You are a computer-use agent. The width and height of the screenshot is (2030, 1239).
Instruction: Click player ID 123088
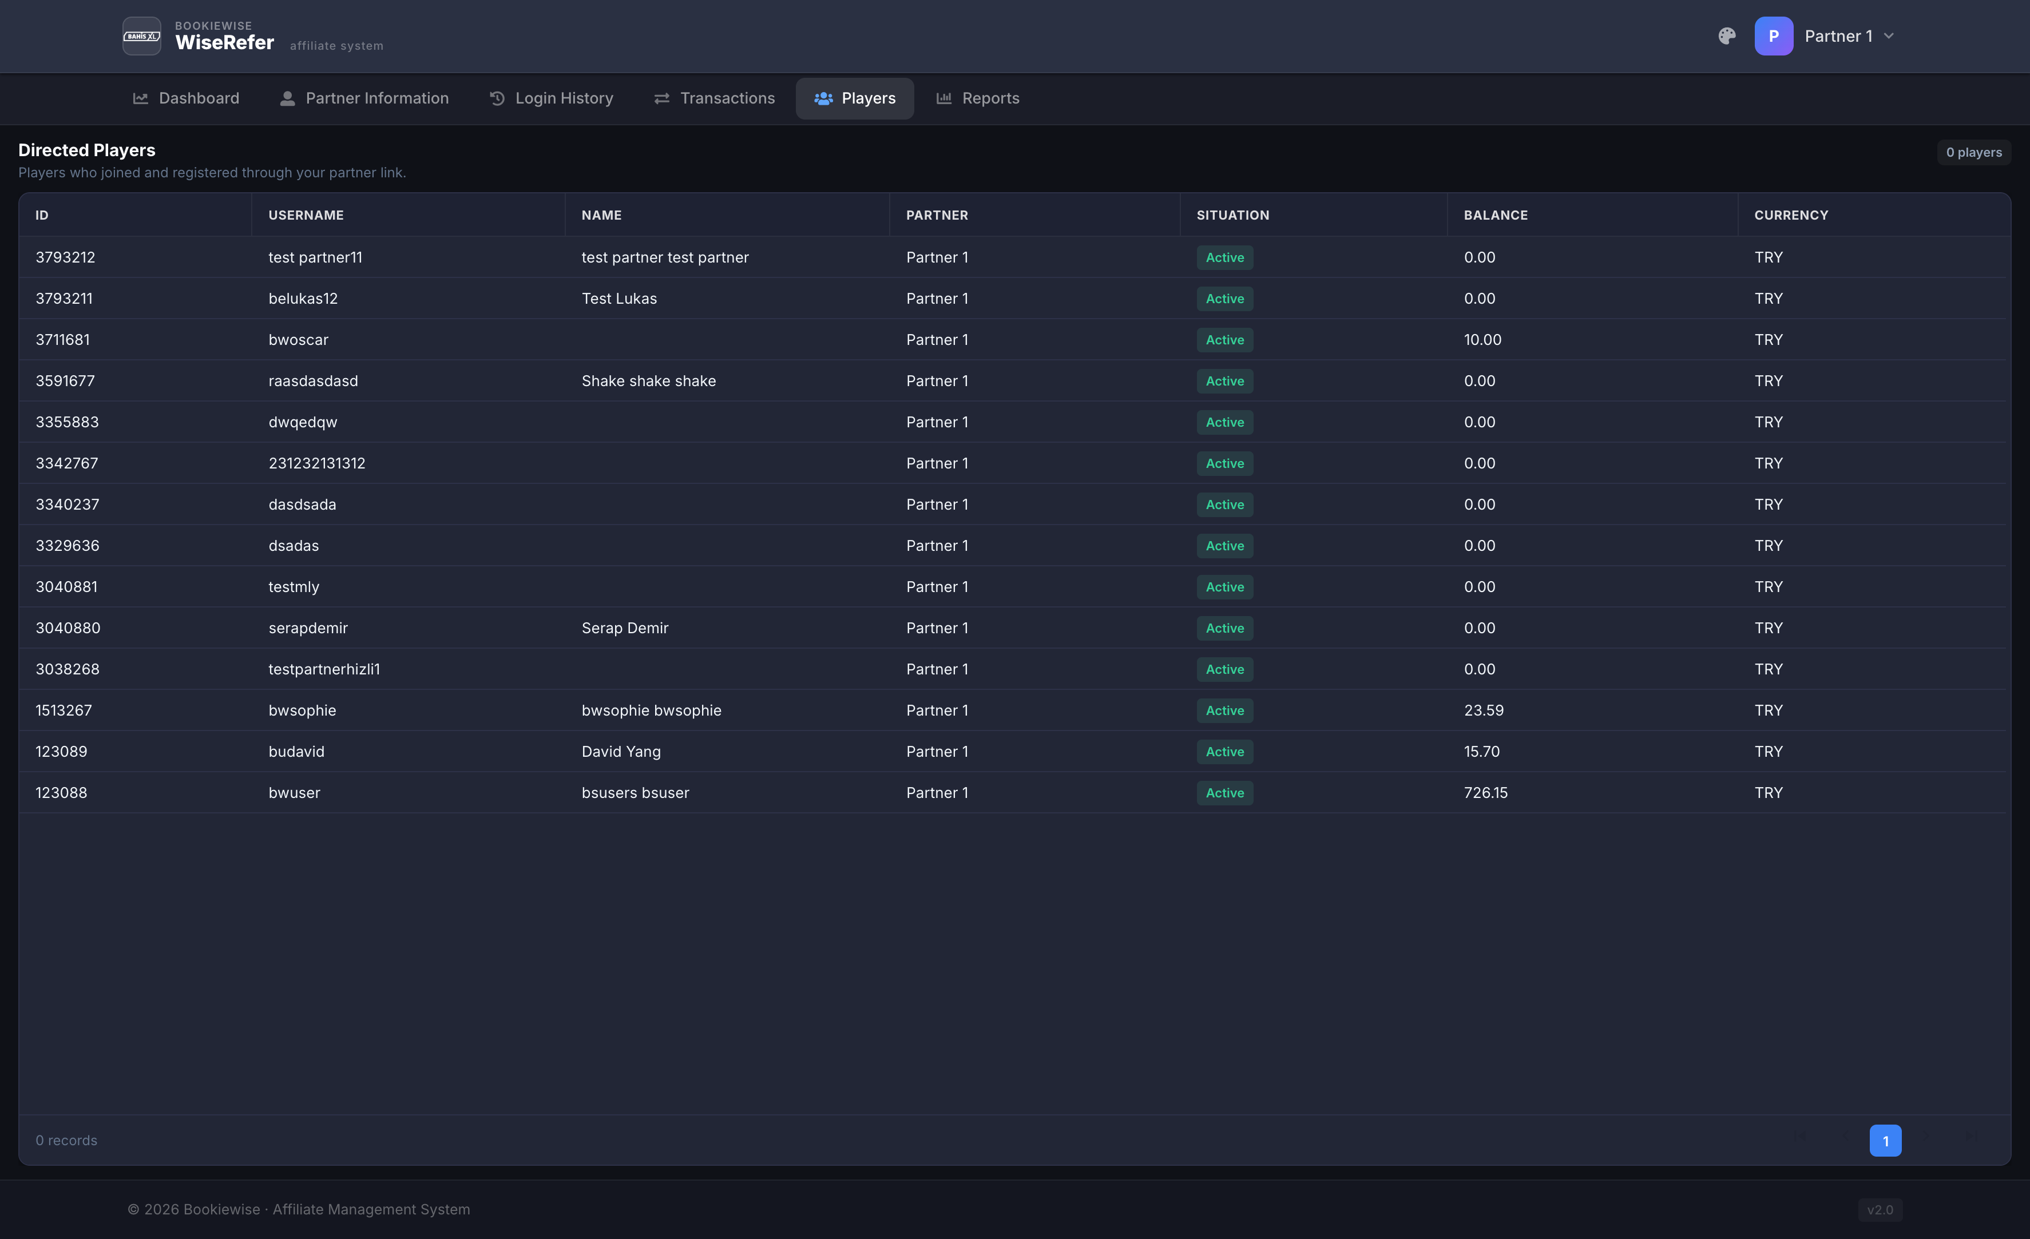coord(61,792)
